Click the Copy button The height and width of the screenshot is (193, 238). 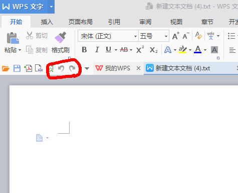coord(37,50)
